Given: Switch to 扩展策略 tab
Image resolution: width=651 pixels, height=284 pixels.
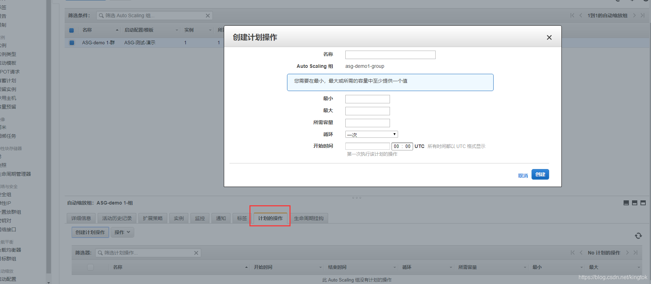Looking at the screenshot, I should point(153,218).
